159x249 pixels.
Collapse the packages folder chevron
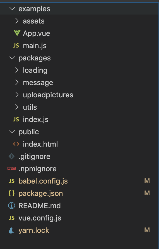pos(12,58)
